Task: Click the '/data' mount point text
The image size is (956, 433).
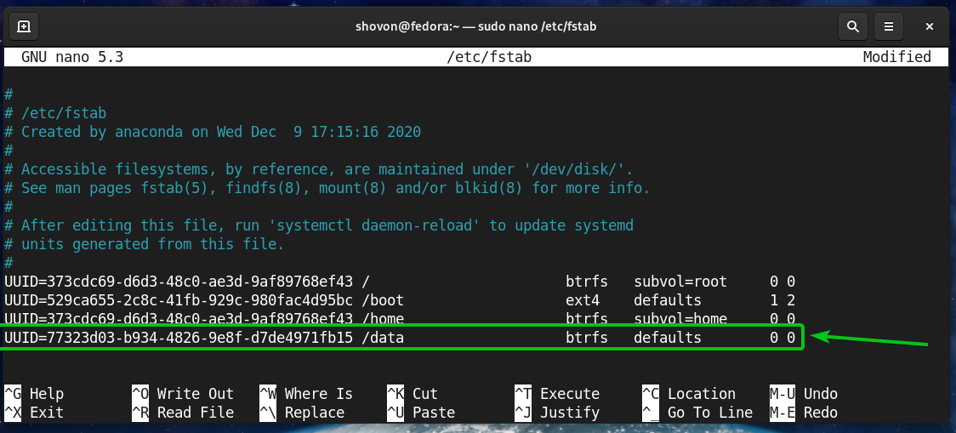Action: (383, 337)
